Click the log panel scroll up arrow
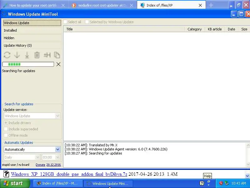Image resolution: width=250 pixels, height=188 pixels. [248, 145]
